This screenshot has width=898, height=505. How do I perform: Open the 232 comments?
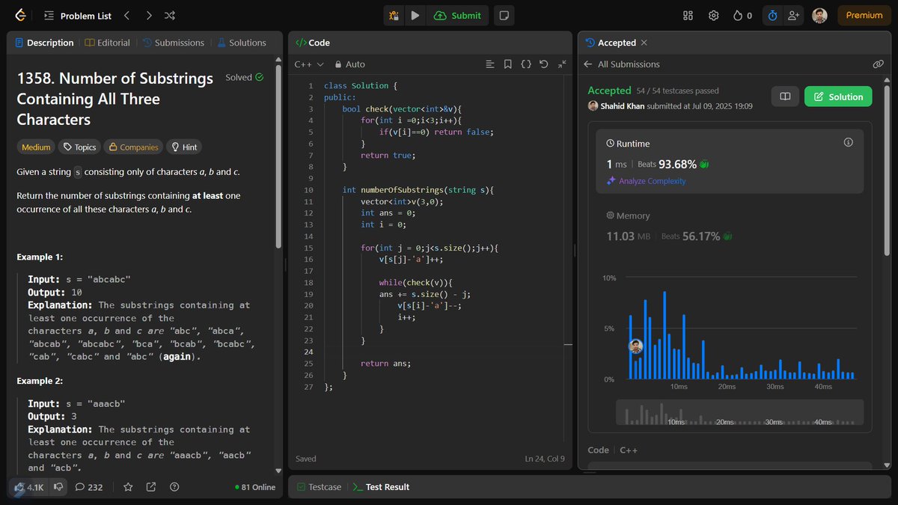[x=89, y=487]
